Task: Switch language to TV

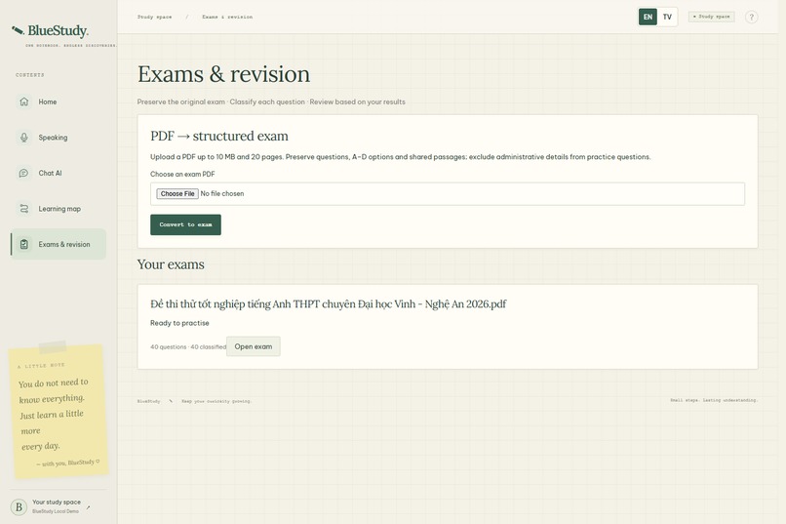Action: click(x=667, y=17)
